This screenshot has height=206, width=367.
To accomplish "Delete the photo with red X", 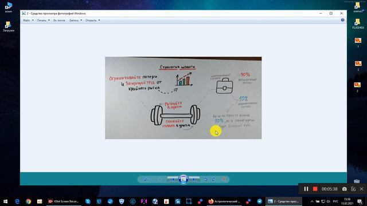I will [224, 179].
